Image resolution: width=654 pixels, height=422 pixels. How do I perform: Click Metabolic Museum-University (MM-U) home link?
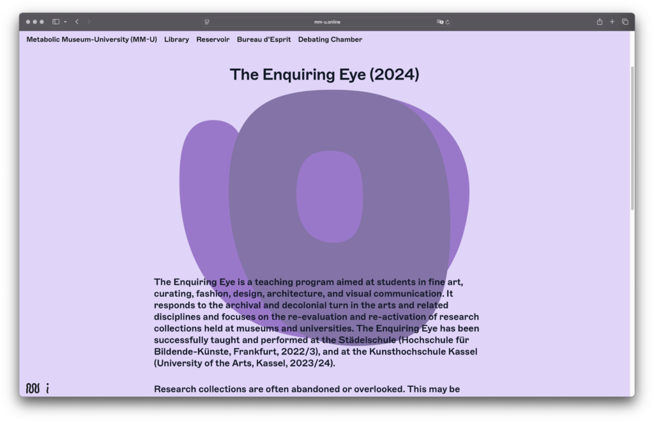(x=91, y=40)
